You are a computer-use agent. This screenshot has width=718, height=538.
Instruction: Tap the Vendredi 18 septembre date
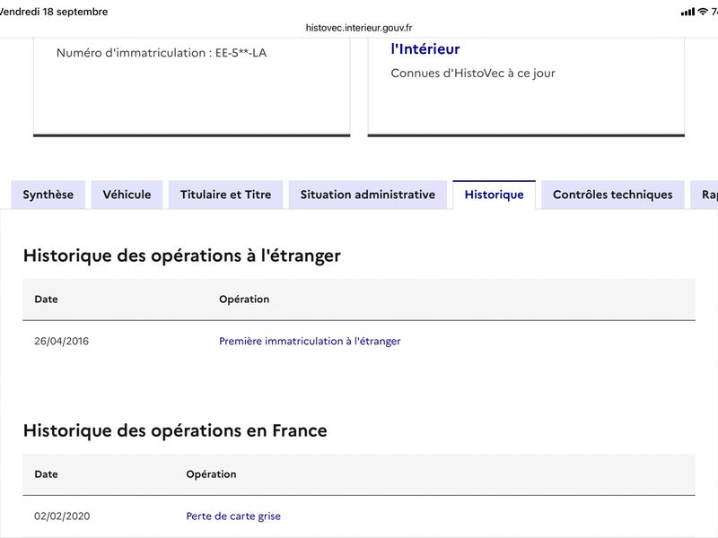point(54,12)
